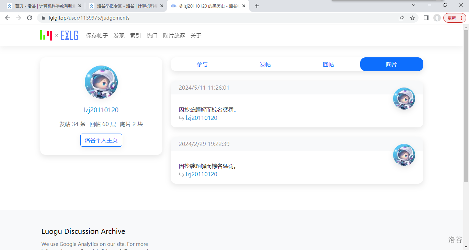
Task: Switch to the 发帖 tab
Action: (265, 65)
